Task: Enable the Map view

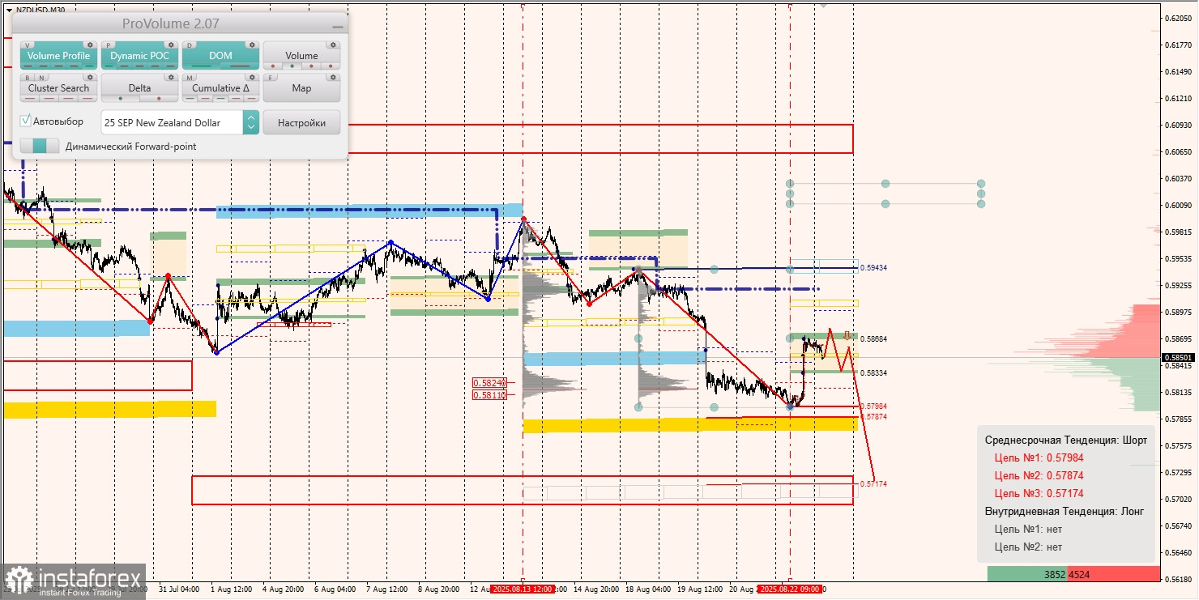Action: point(301,88)
